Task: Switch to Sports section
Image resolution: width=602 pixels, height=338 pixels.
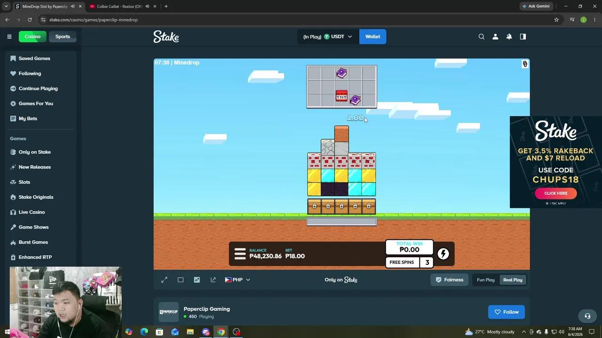Action: (63, 37)
